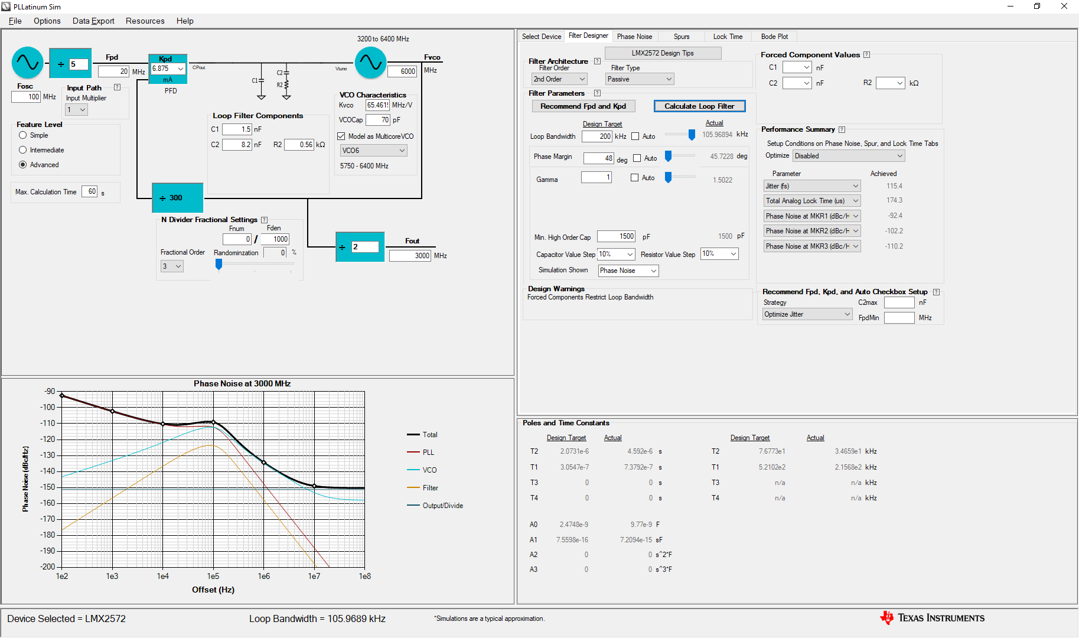Open help icon beside Filter Parameters
The image size is (1079, 638).
point(597,93)
